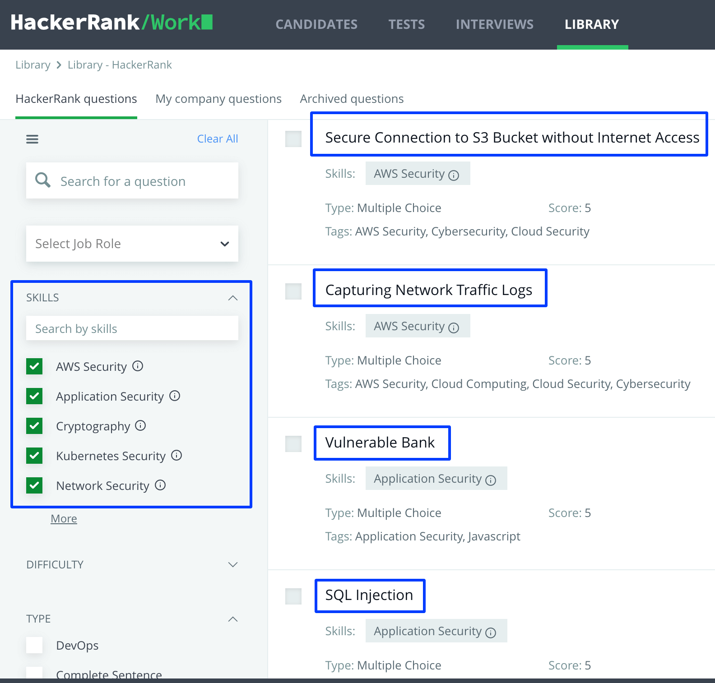Open the SQL Injection question
The image size is (715, 683).
pos(369,595)
